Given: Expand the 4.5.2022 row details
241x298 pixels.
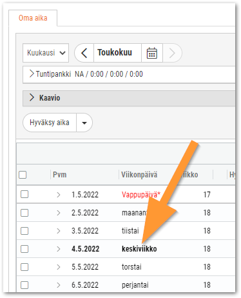Looking at the screenshot, I should click(x=59, y=249).
